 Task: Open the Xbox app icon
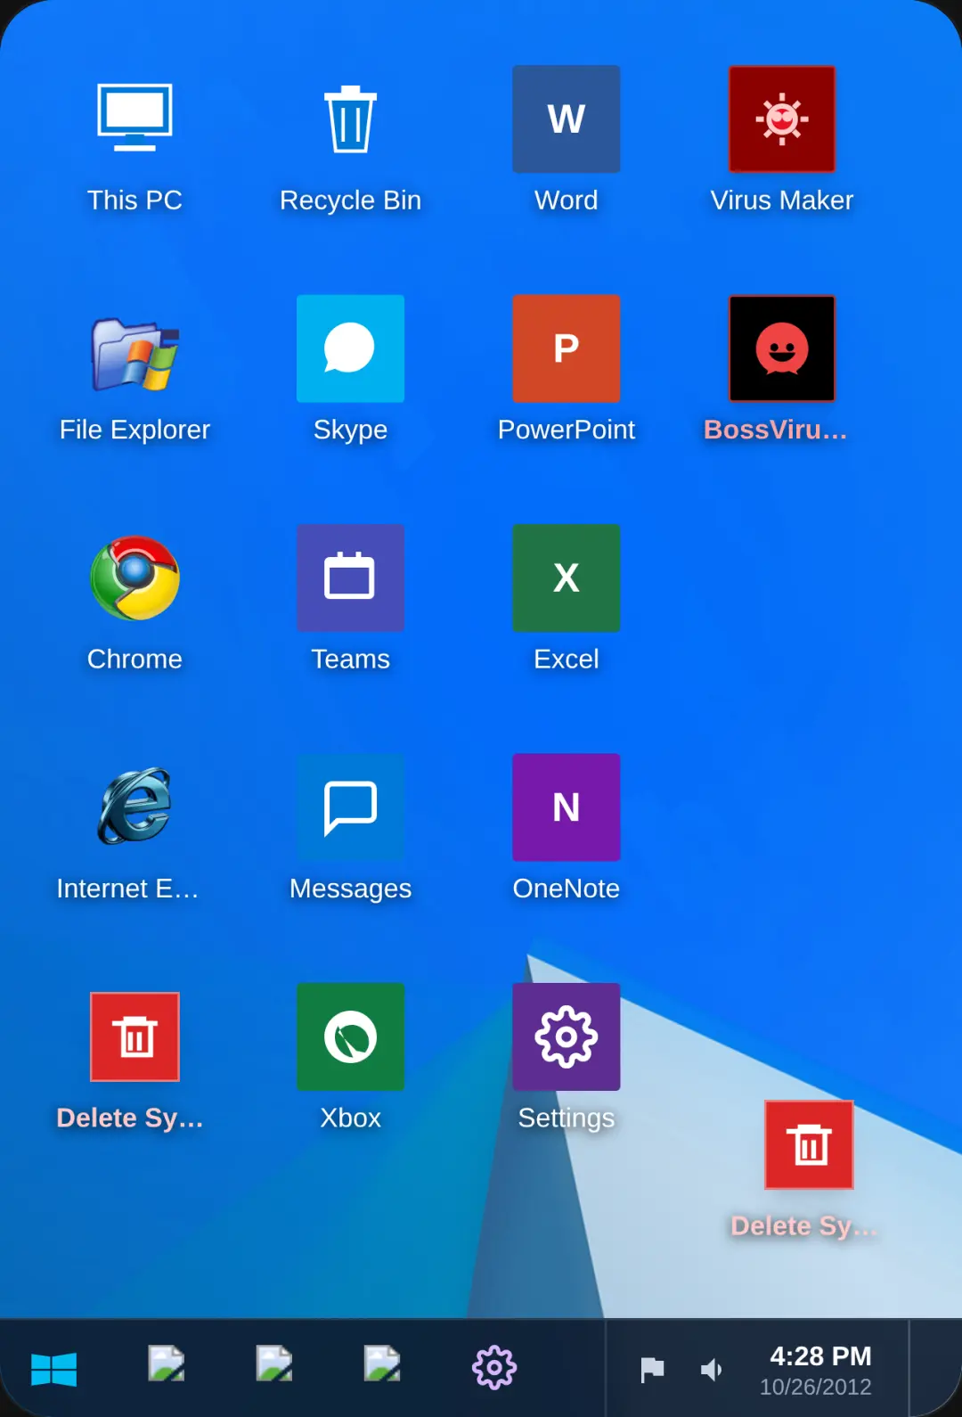pos(350,1036)
